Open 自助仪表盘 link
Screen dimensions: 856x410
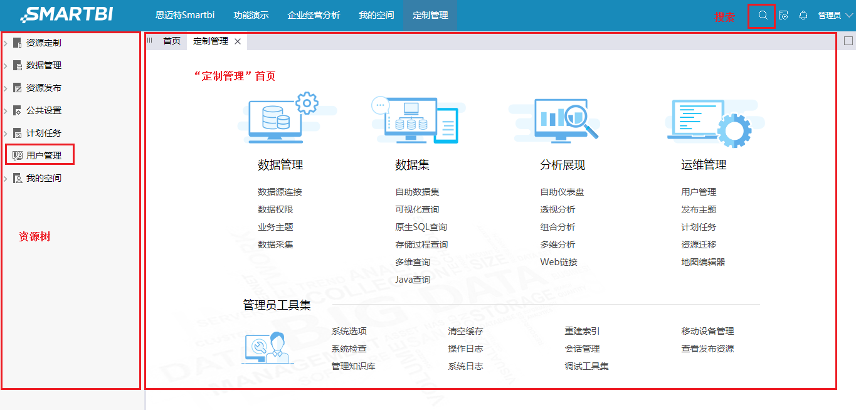pos(563,192)
